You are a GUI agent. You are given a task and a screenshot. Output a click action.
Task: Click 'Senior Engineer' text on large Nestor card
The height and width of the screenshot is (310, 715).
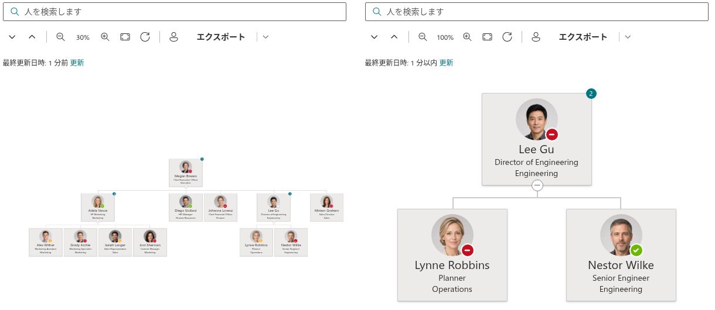(x=621, y=278)
